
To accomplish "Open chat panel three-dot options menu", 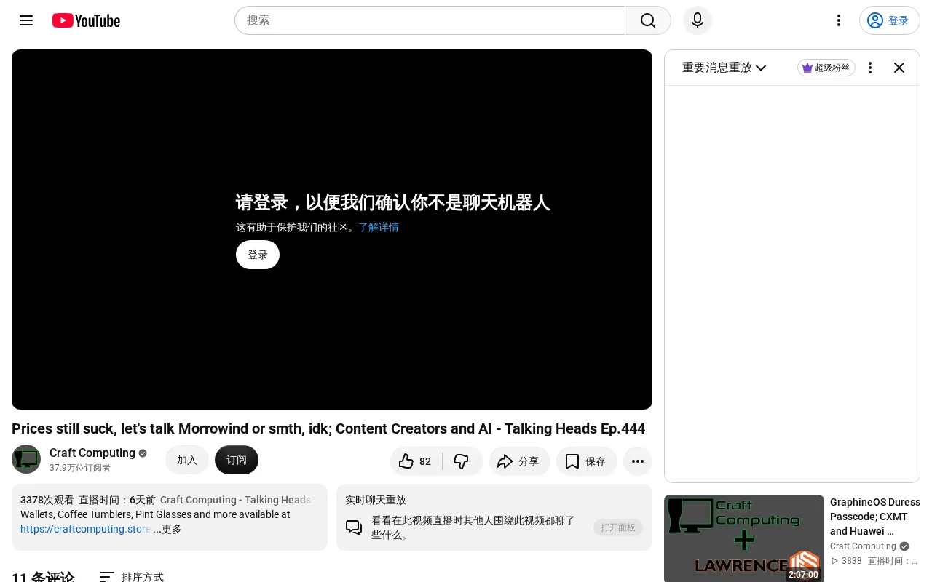I will coord(870,68).
